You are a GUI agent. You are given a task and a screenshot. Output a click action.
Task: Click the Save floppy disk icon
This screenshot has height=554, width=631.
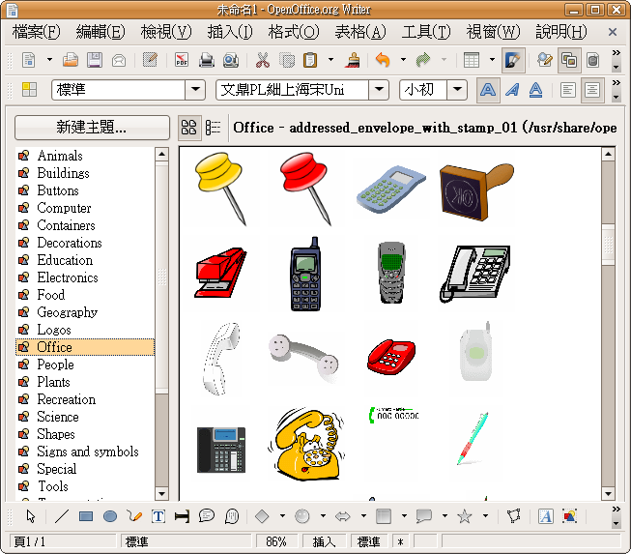tap(95, 60)
